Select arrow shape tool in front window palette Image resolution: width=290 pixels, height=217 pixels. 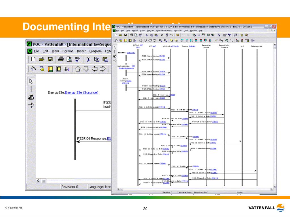click(115, 60)
